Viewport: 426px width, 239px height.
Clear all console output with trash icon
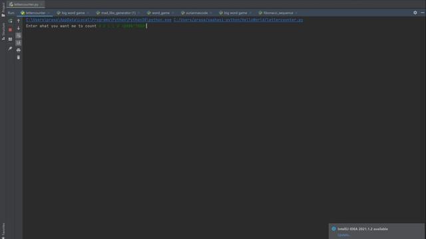19,58
